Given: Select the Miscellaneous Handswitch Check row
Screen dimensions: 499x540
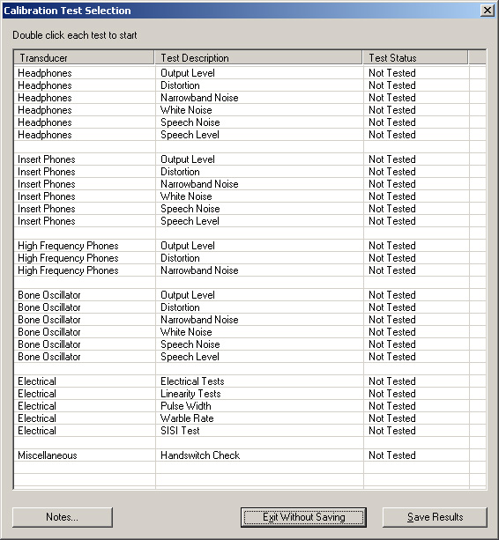Looking at the screenshot, I should coord(249,455).
